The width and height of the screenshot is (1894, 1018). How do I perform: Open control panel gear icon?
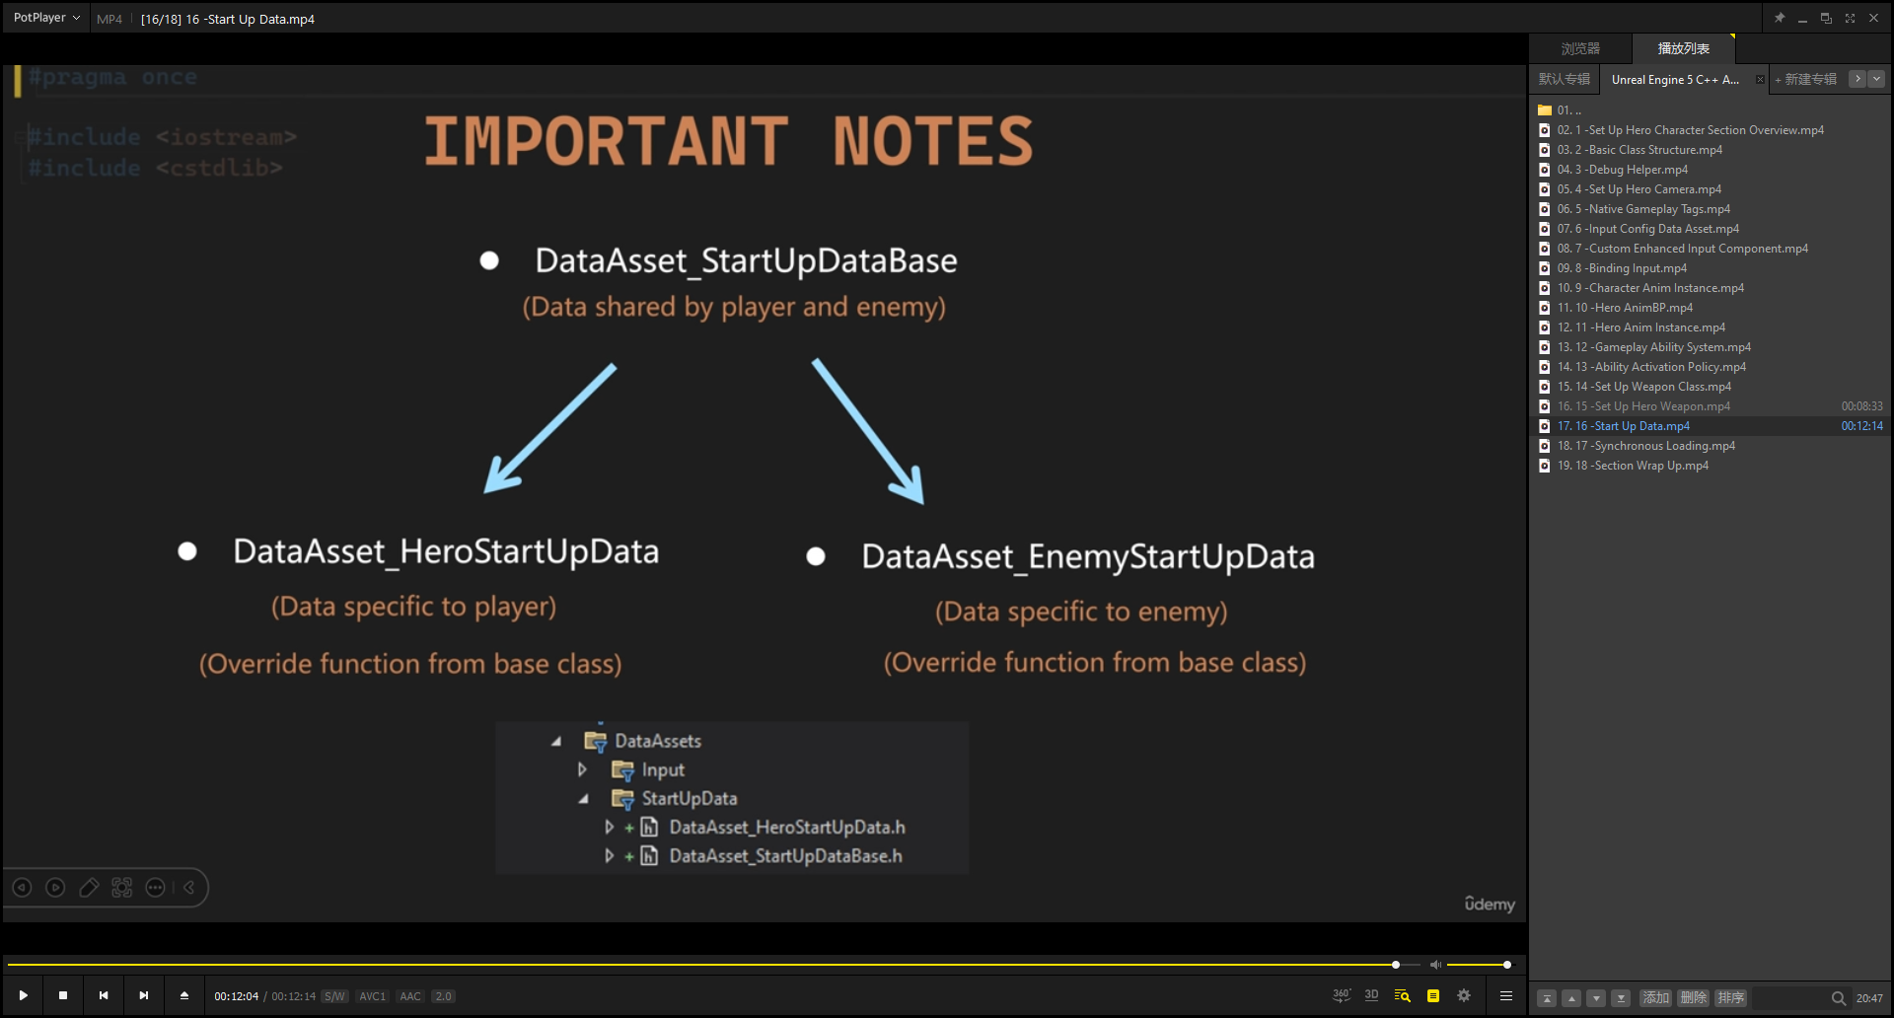tap(1464, 995)
